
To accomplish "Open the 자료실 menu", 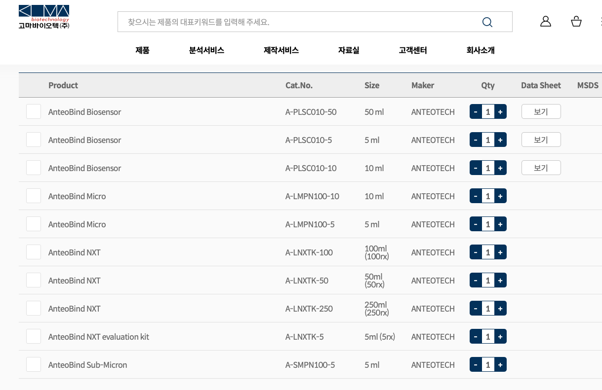I will 349,50.
